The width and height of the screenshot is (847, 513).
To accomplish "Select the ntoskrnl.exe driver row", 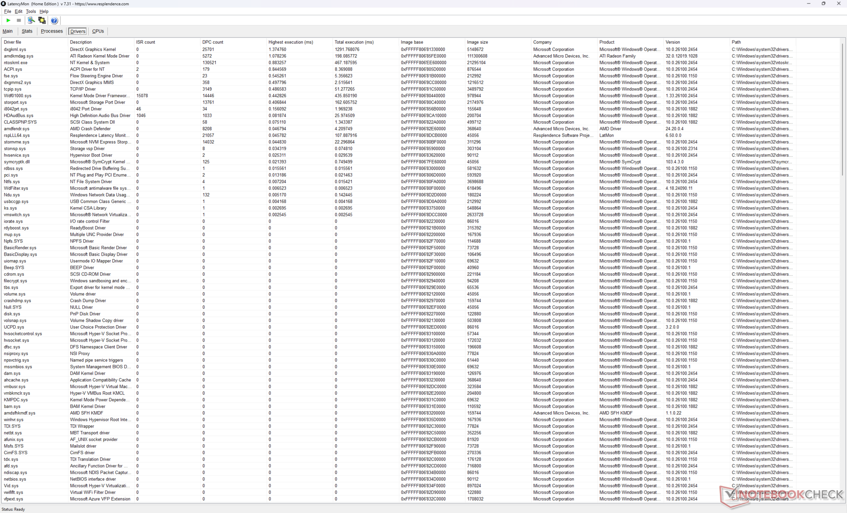I will pos(16,63).
